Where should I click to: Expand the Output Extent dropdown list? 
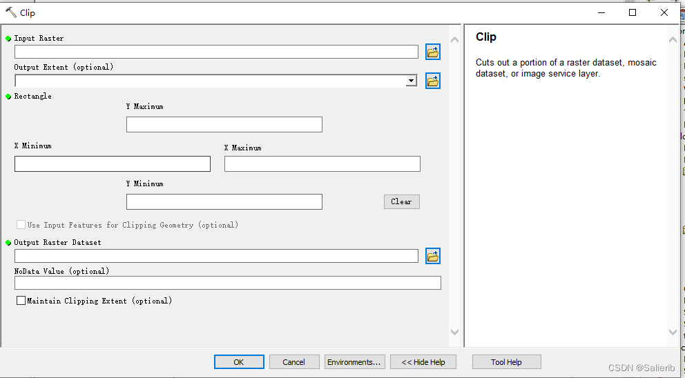[412, 81]
